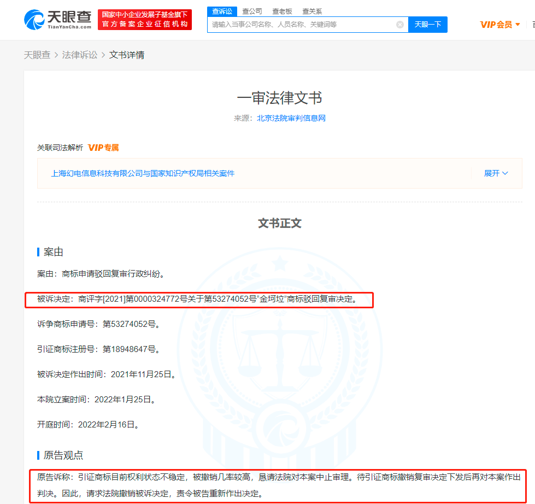The image size is (535, 504).
Task: Switch to the 查关系 search tab
Action: point(312,11)
